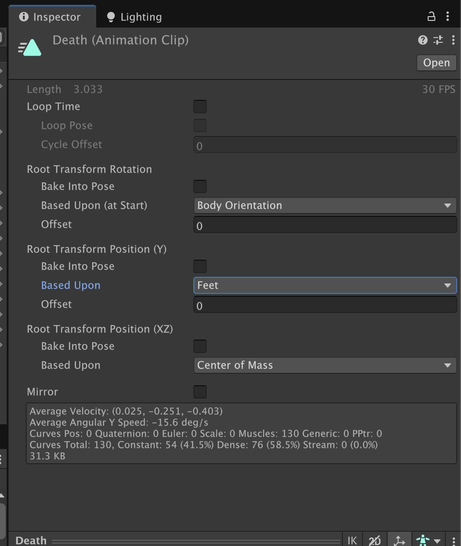Screen dimensions: 461x546
Task: Toggle the Inspector lock icon
Action: click(x=431, y=16)
